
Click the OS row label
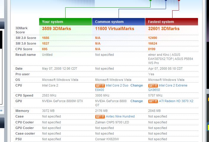(x=17, y=80)
